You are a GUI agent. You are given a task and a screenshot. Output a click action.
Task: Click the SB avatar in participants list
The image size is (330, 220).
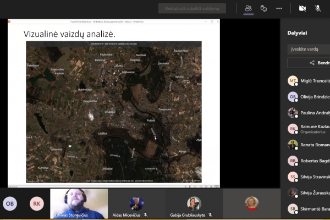[293, 209]
